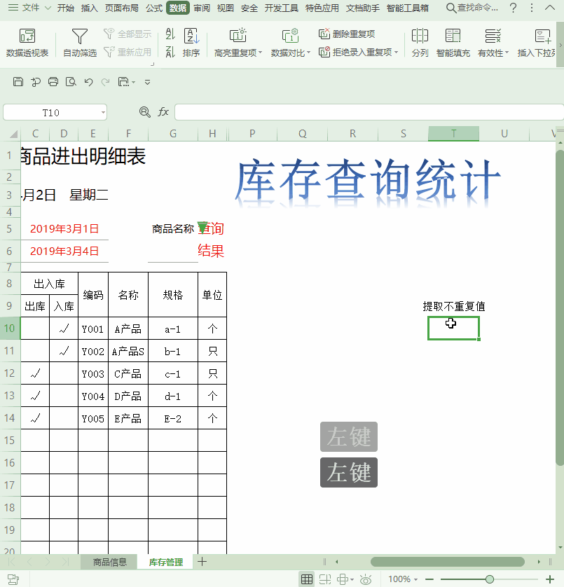
Task: Select column header T
Action: (453, 134)
